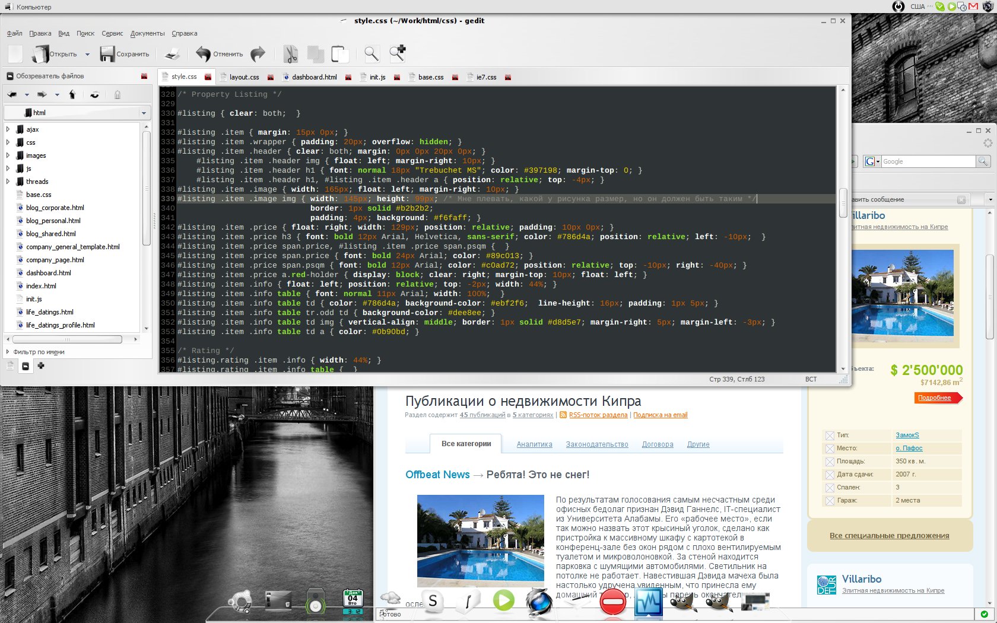
Task: Switch to the layout.css tab
Action: point(244,77)
